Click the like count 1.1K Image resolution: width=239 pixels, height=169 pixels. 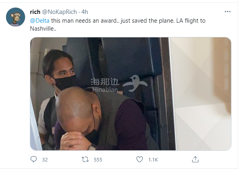pos(153,160)
